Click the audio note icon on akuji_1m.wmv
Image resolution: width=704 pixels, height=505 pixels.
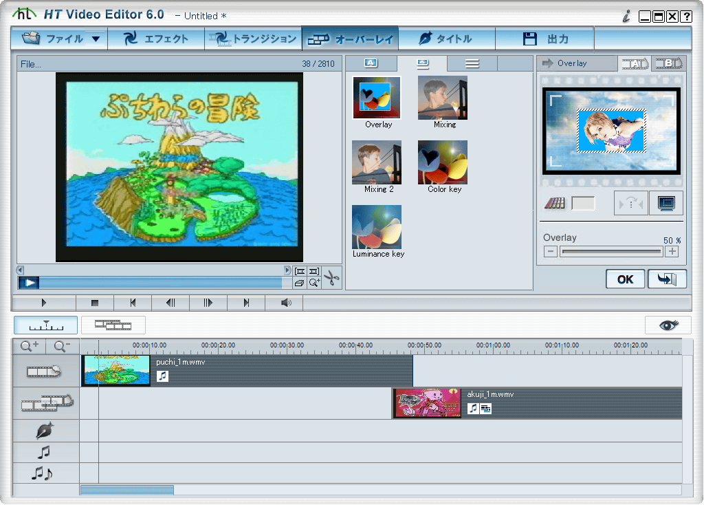(x=473, y=409)
